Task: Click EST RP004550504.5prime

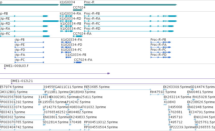Action: (101, 127)
